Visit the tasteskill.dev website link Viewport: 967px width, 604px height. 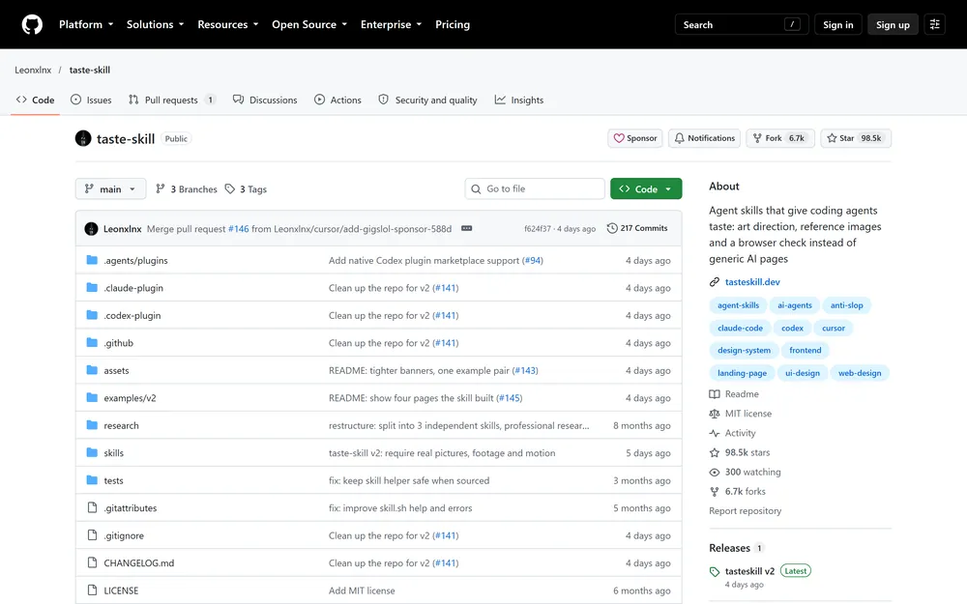(x=752, y=281)
